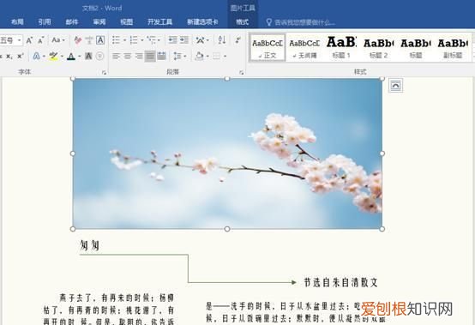Open the Layout Options button beside picture
The height and width of the screenshot is (325, 475).
[395, 86]
